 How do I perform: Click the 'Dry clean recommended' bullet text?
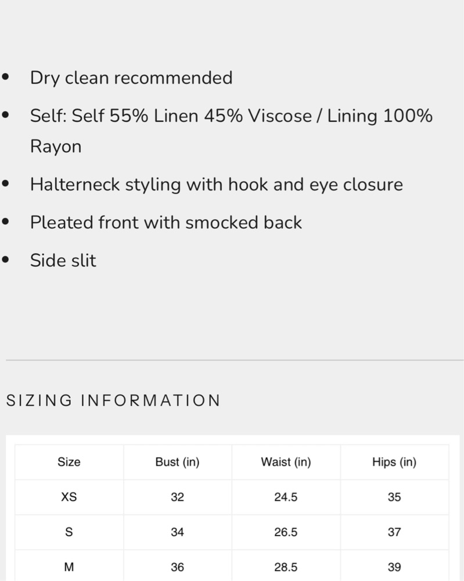(131, 78)
